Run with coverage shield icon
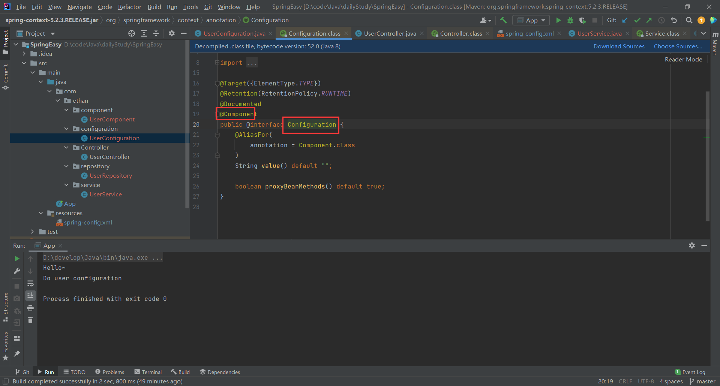This screenshot has width=720, height=386. click(582, 20)
